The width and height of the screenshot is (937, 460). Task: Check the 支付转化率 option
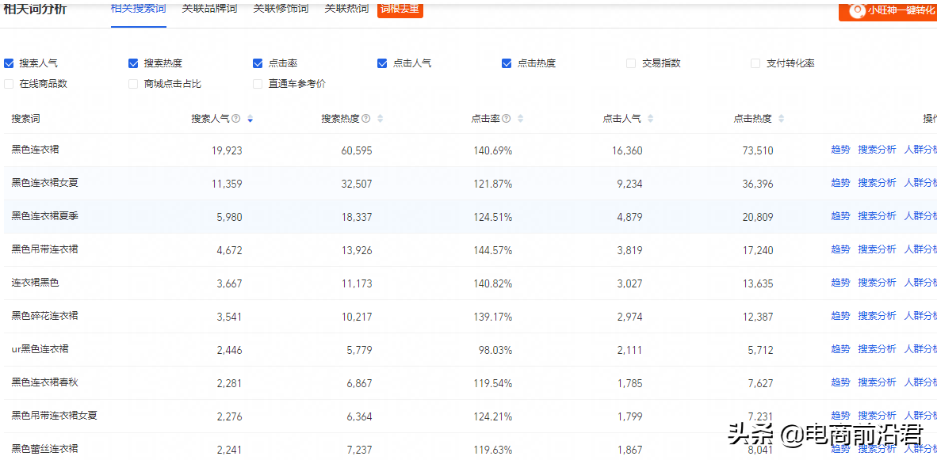tap(754, 63)
